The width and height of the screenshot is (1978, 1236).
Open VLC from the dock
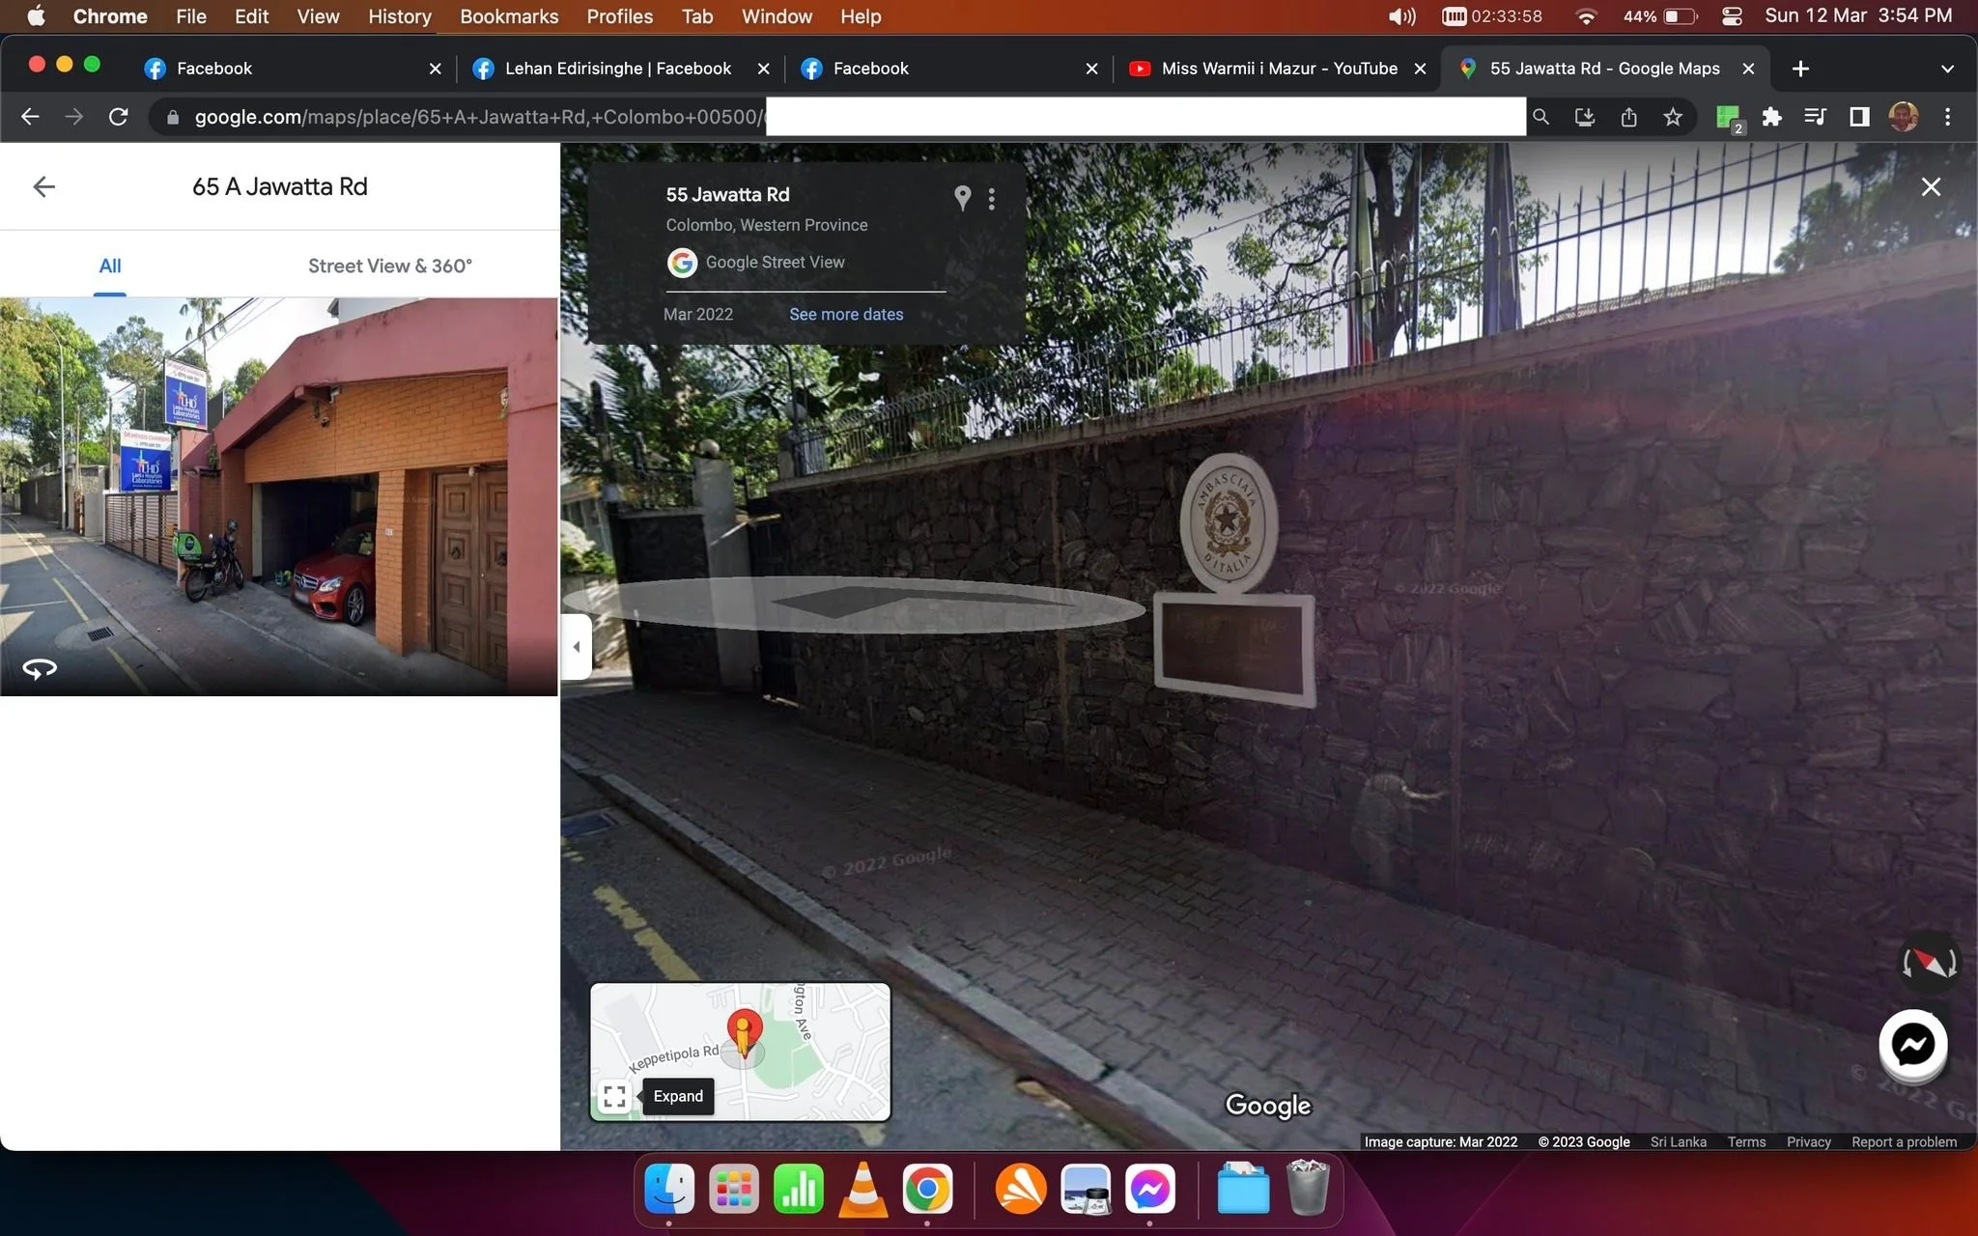pos(862,1189)
